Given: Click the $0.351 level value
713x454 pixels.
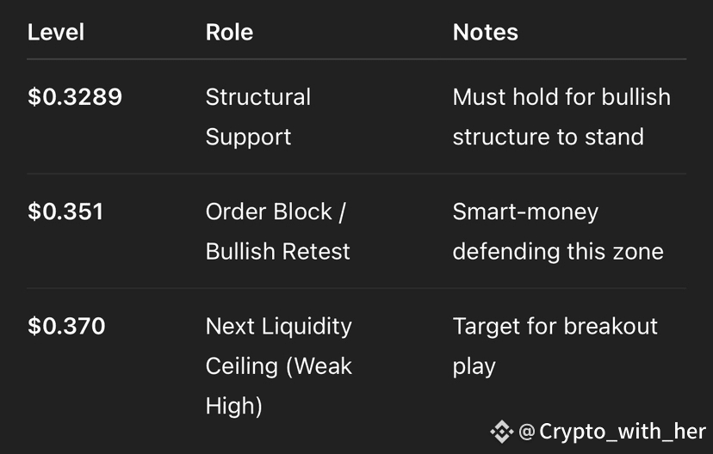Looking at the screenshot, I should pos(65,212).
